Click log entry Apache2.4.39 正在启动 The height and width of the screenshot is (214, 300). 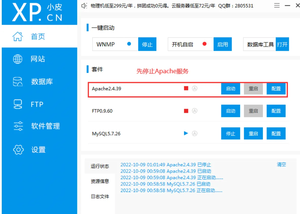(172, 178)
